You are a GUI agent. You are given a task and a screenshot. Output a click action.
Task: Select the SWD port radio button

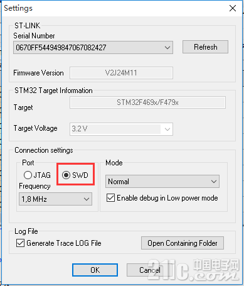click(66, 175)
